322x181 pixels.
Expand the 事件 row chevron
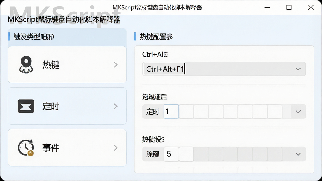[116, 148]
